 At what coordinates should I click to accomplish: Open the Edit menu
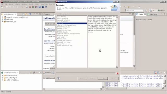(6, 4)
